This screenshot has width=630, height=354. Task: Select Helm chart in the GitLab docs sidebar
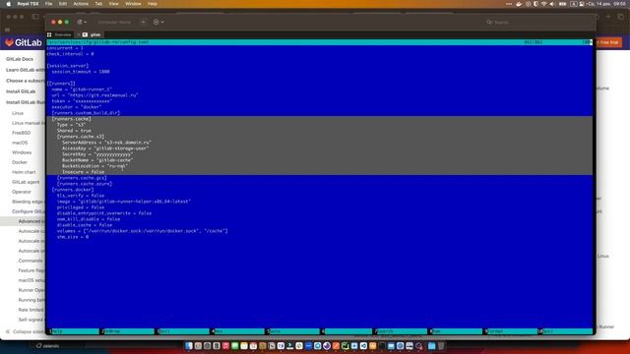[x=24, y=172]
